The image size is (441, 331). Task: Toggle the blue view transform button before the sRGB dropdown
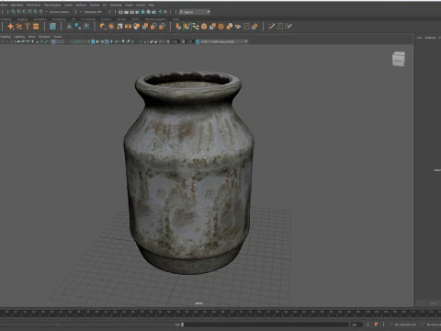(198, 41)
